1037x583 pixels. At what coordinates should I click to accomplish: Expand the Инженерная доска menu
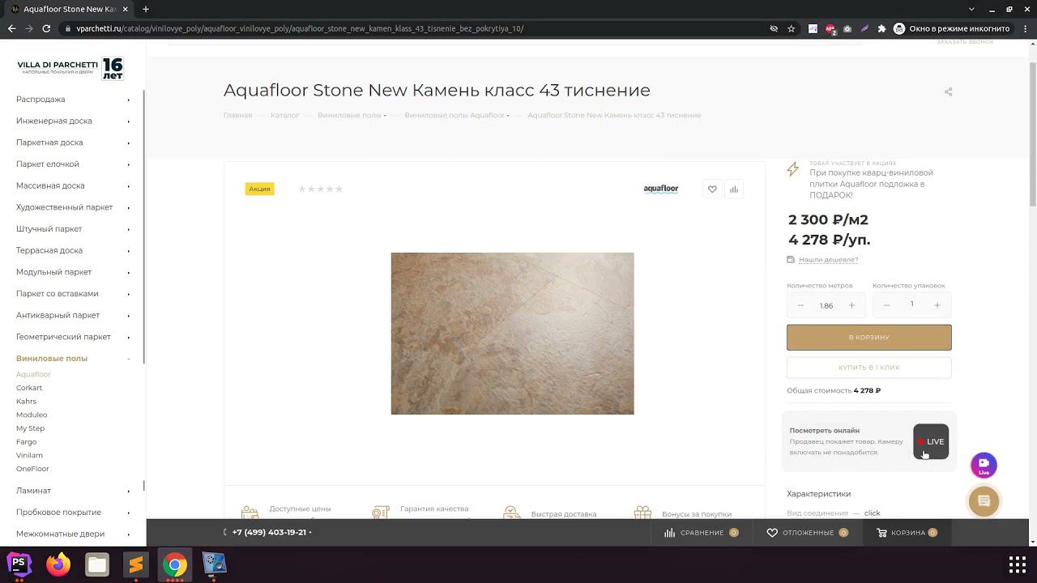129,121
